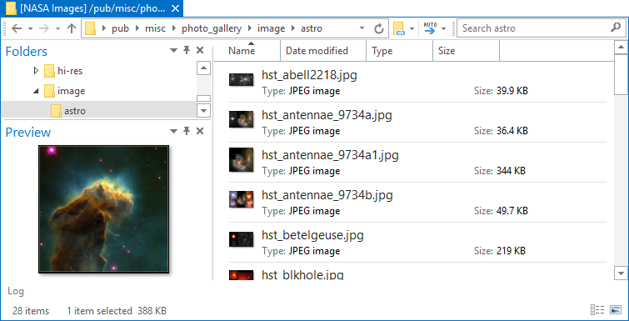Viewport: 629px width, 321px height.
Task: Select hst_betelgeuse.jpg thumbnail
Action: pos(241,239)
